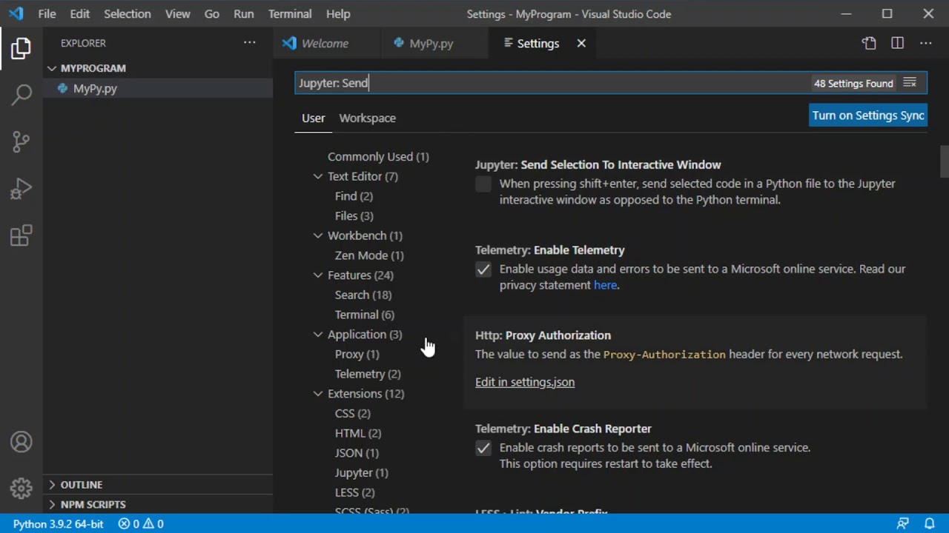This screenshot has width=949, height=533.
Task: Collapse Workbench settings group
Action: click(317, 235)
